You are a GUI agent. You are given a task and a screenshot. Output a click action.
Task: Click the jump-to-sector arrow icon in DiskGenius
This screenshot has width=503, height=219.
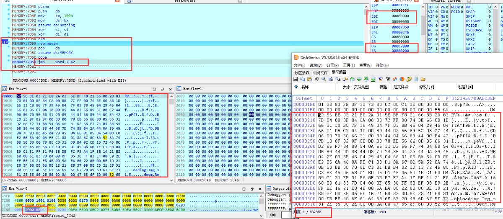coord(345,79)
